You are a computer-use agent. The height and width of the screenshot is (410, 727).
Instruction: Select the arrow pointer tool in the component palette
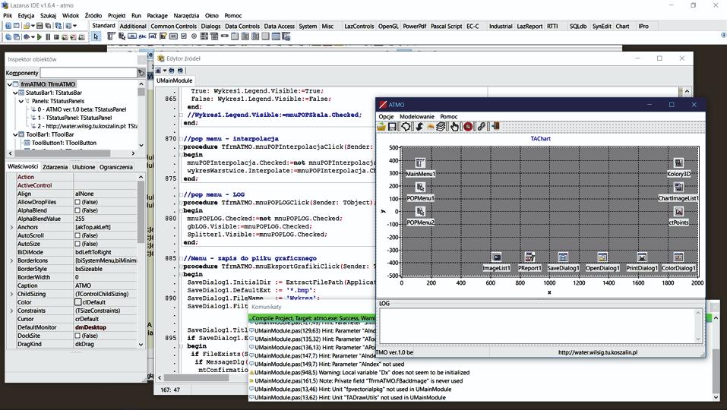pyautogui.click(x=96, y=36)
